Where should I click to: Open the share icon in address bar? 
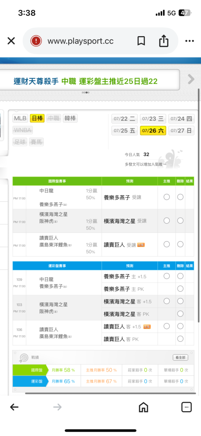(164, 41)
